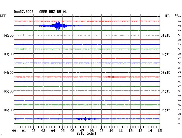Select the 02:00 CET time label

[x=9, y=35]
